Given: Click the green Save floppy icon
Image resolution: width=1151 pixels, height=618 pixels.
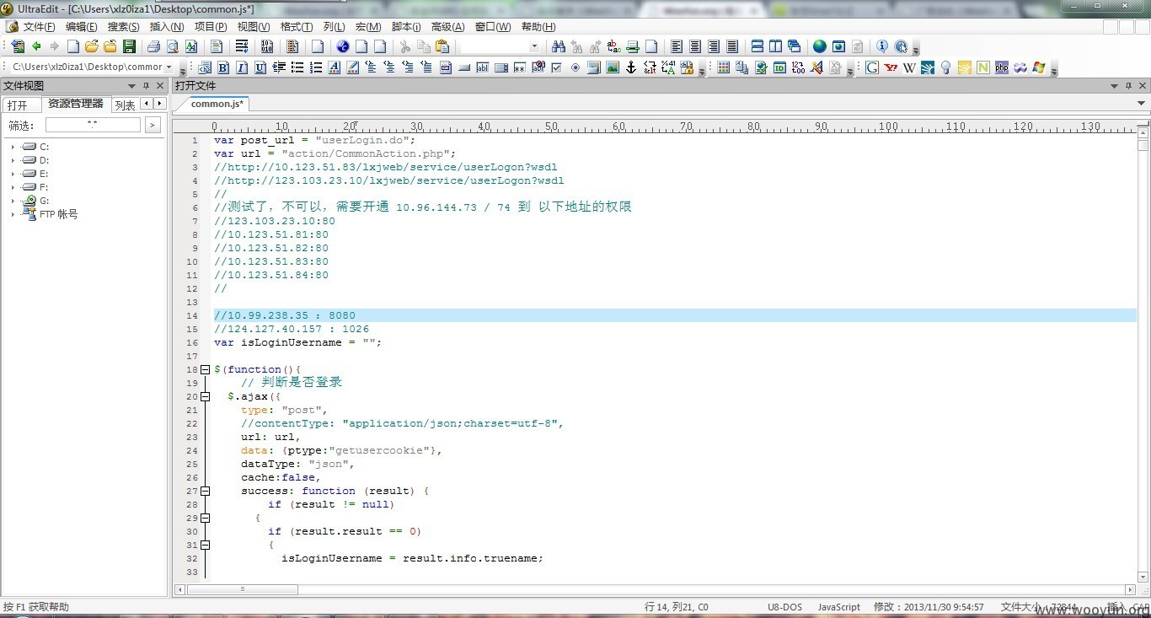Looking at the screenshot, I should click(x=129, y=46).
